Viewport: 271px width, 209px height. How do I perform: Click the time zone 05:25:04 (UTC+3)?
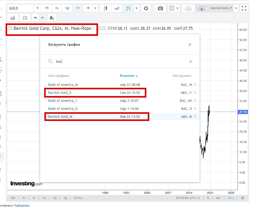coord(188,198)
